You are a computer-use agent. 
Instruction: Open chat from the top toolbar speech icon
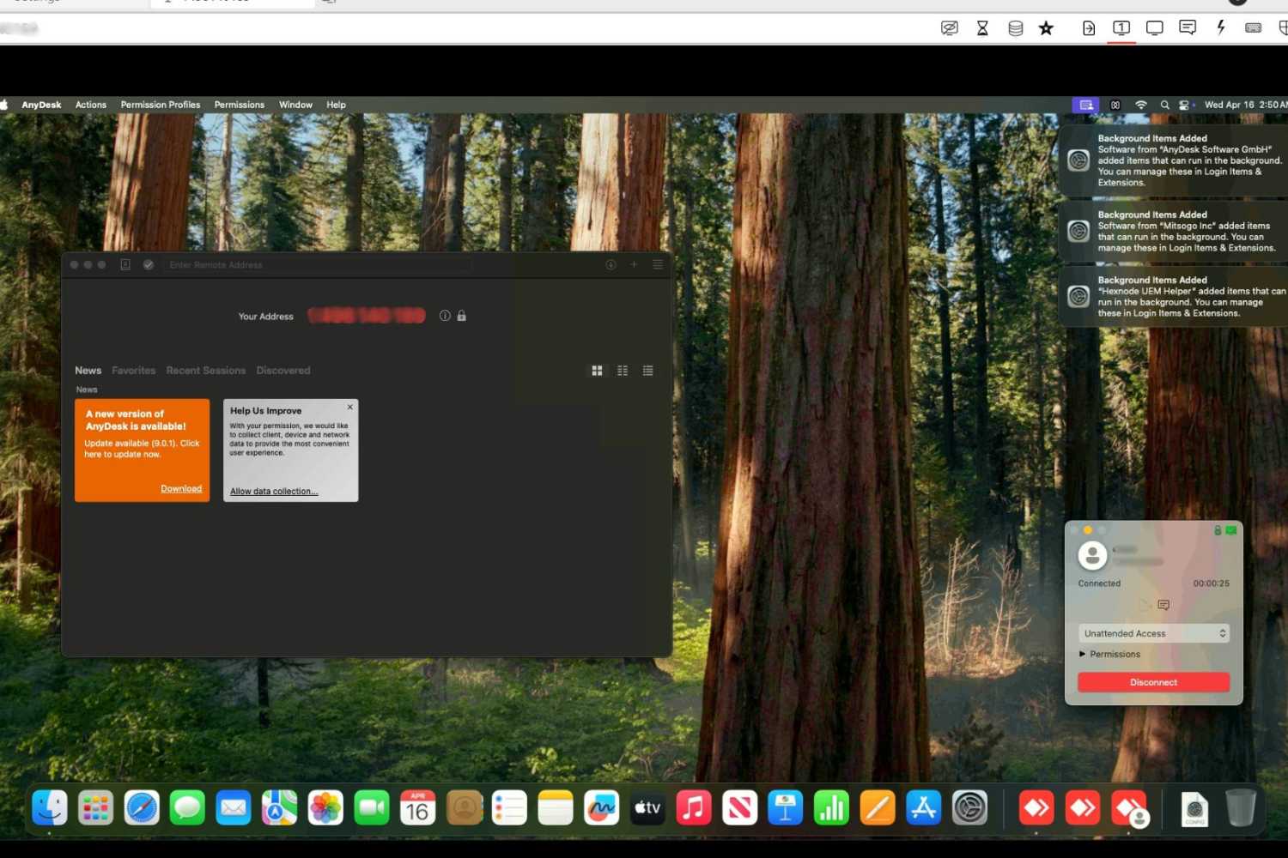tap(1188, 27)
